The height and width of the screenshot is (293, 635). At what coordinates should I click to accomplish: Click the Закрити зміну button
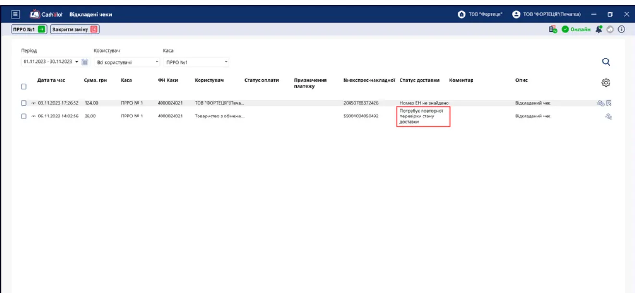(75, 29)
